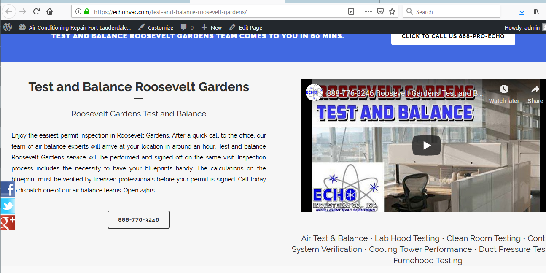This screenshot has width=546, height=273.
Task: Click the browser back arrow button
Action: tap(9, 11)
